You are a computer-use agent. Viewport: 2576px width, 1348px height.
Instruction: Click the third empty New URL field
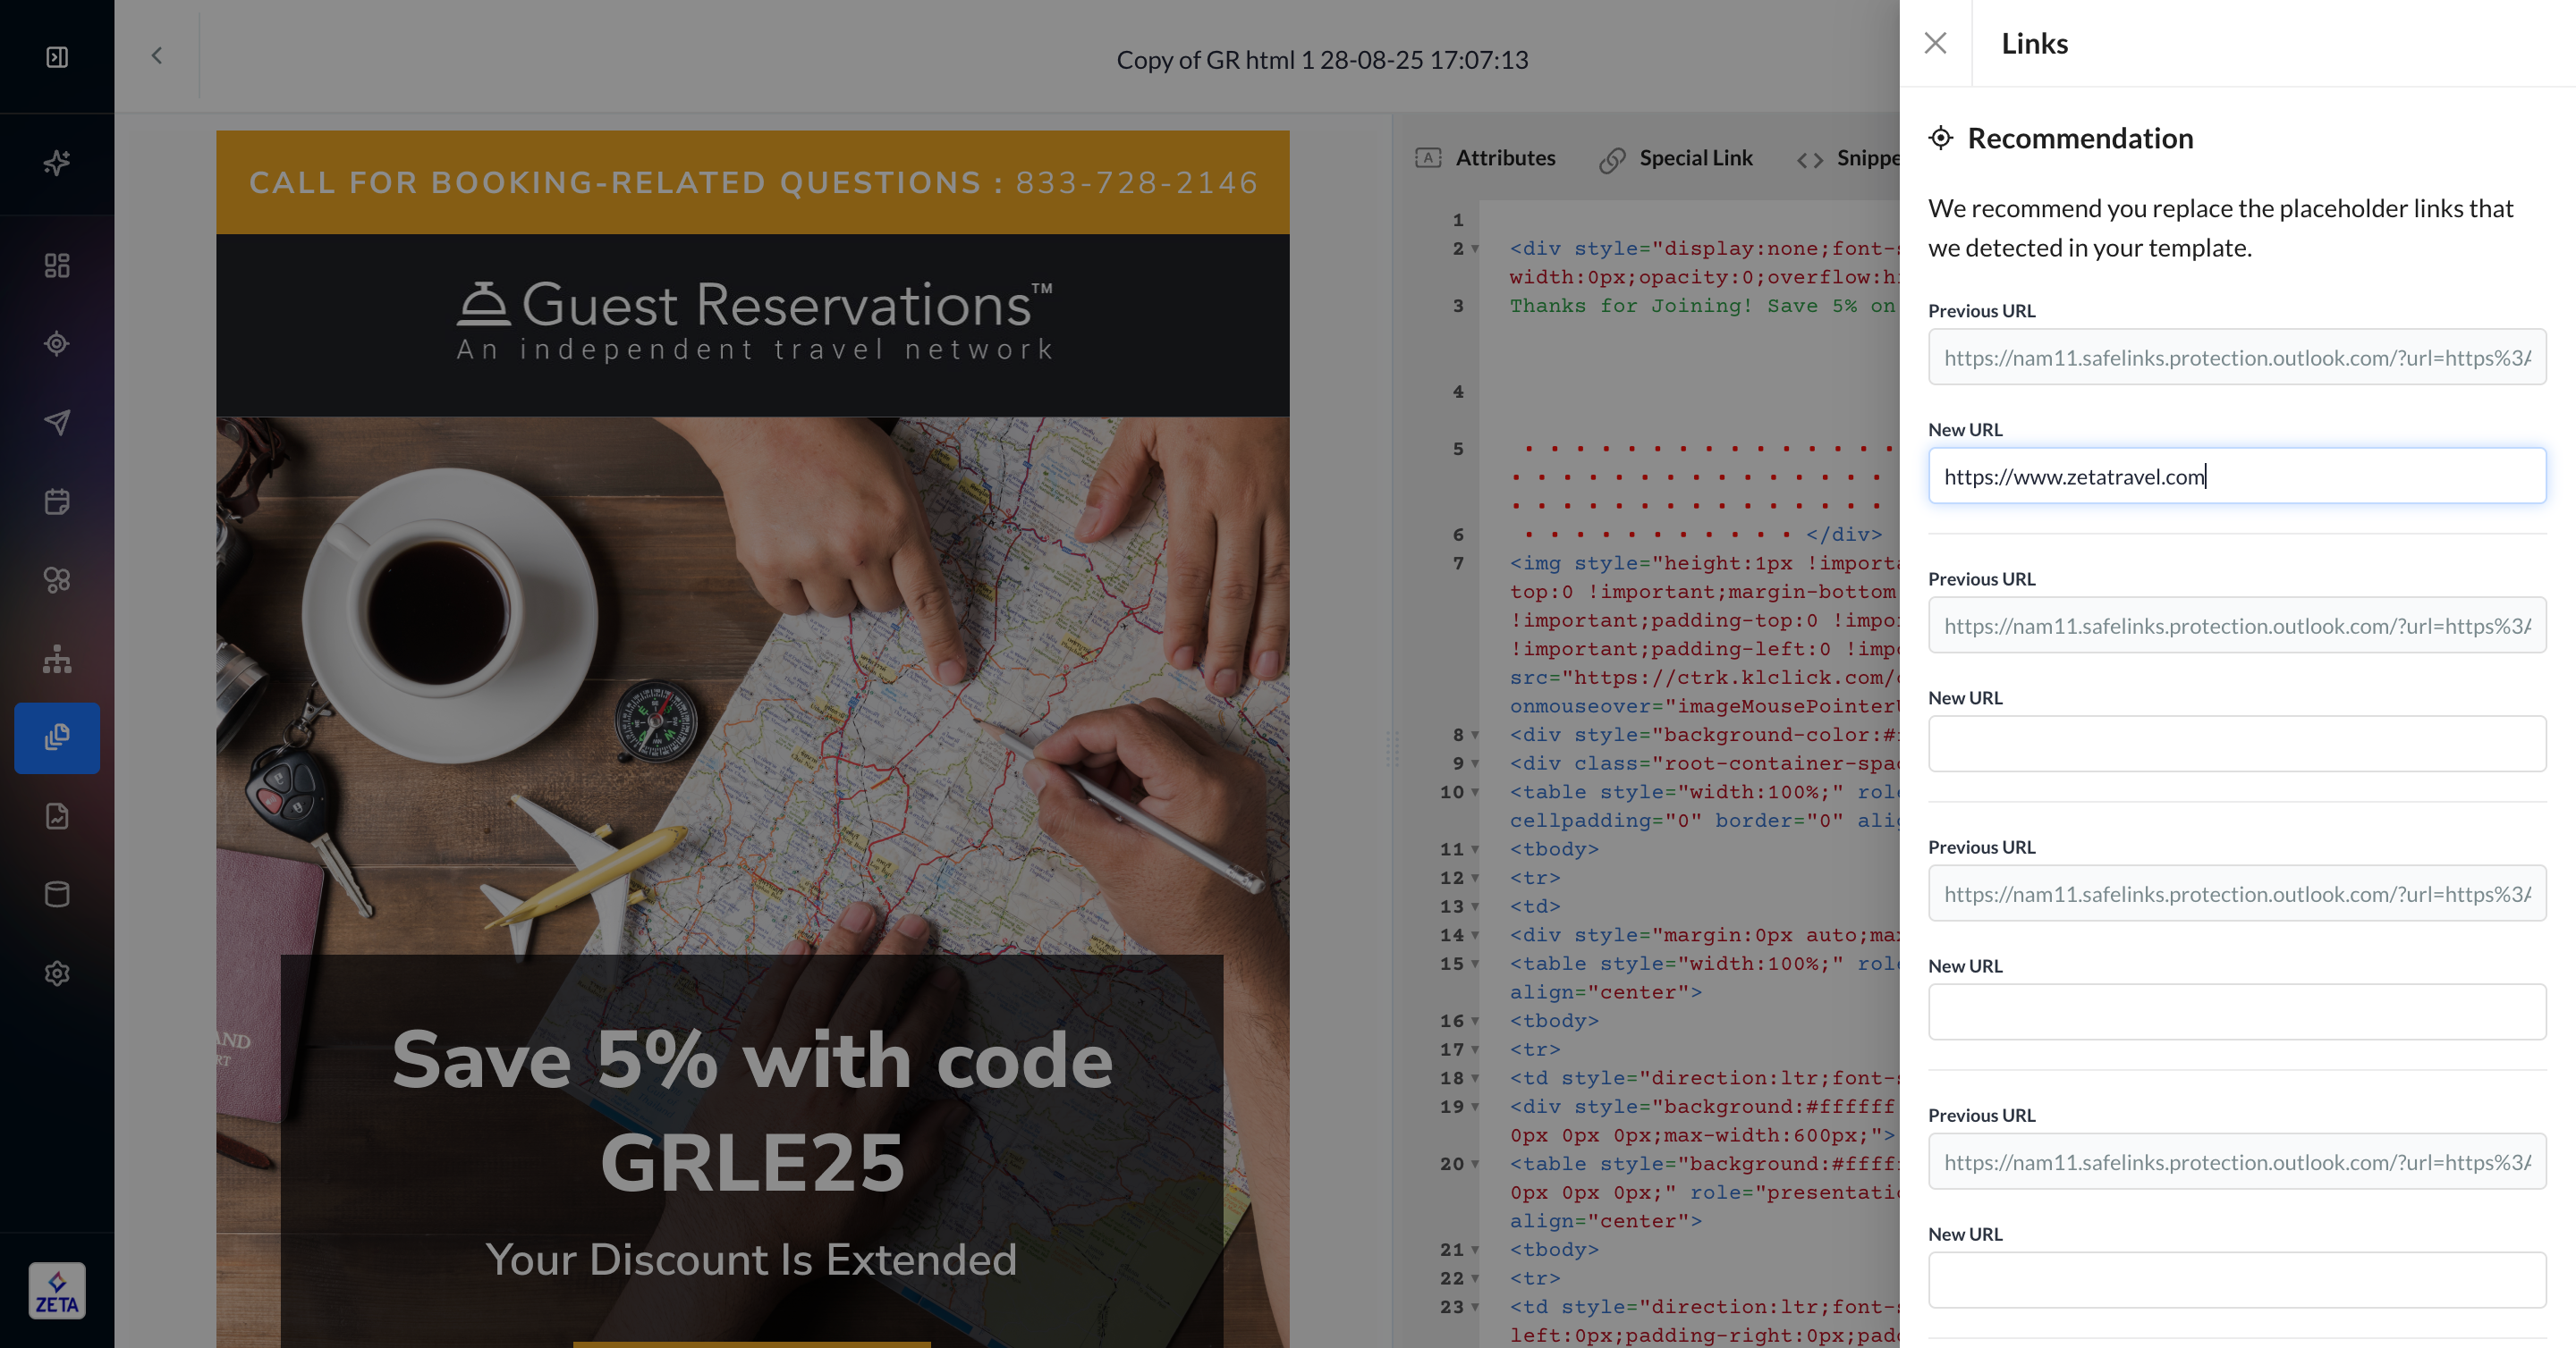(x=2236, y=1279)
